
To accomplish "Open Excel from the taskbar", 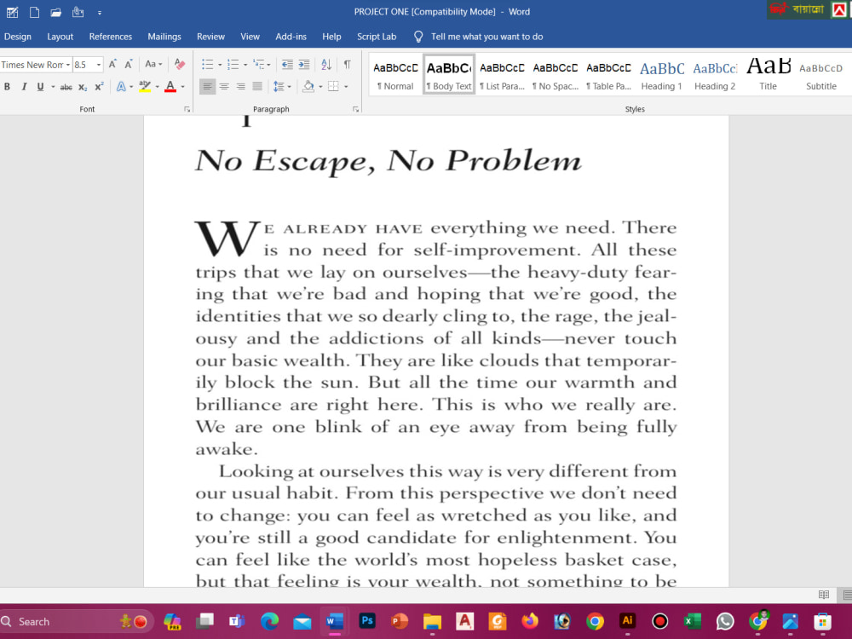I will click(x=692, y=620).
